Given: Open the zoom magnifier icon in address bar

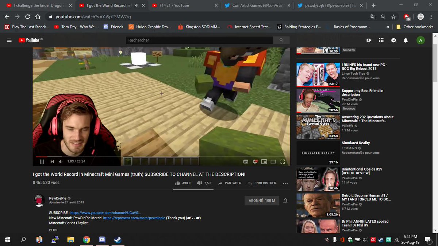Looking at the screenshot, I should click(383, 17).
